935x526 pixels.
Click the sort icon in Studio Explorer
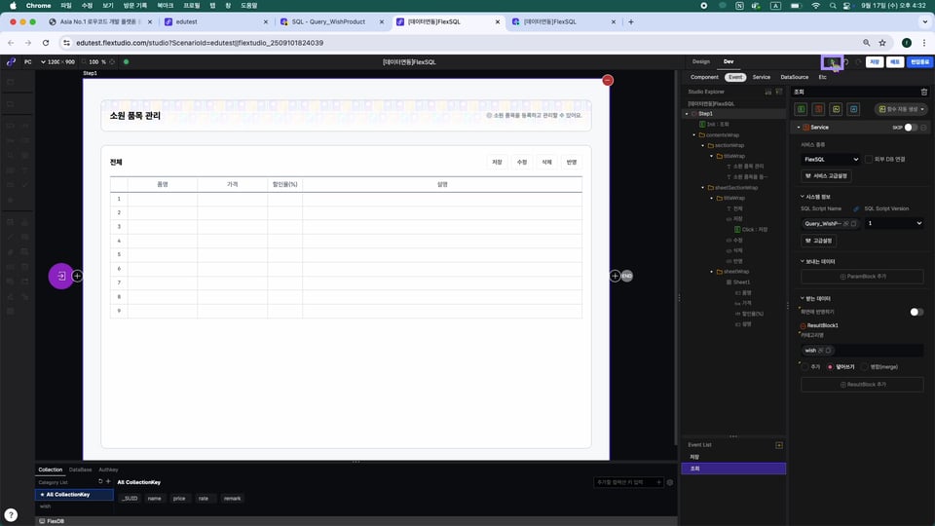[768, 92]
